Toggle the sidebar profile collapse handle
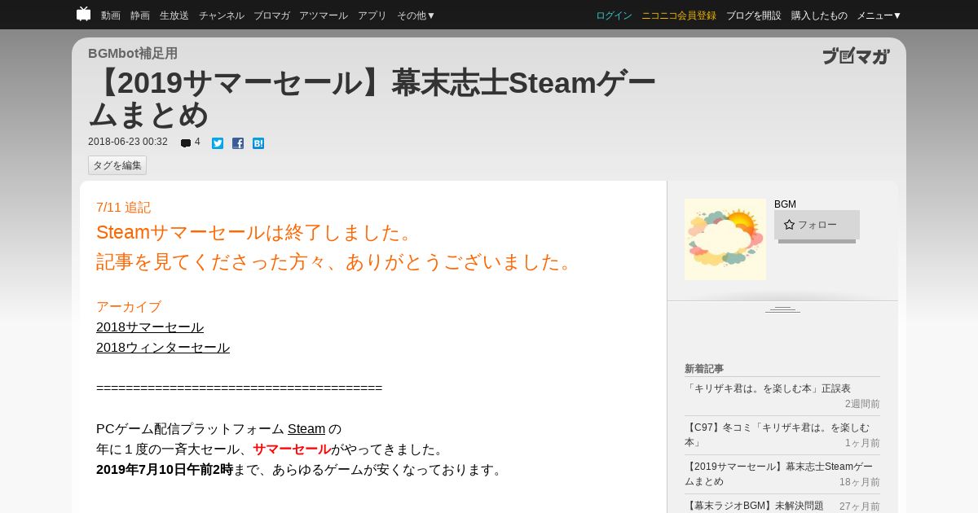This screenshot has height=513, width=978. pyautogui.click(x=782, y=309)
